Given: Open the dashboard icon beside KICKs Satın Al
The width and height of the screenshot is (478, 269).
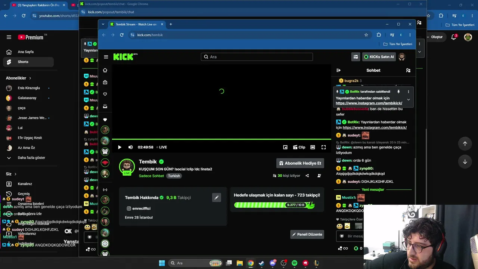Looking at the screenshot, I should (x=356, y=57).
